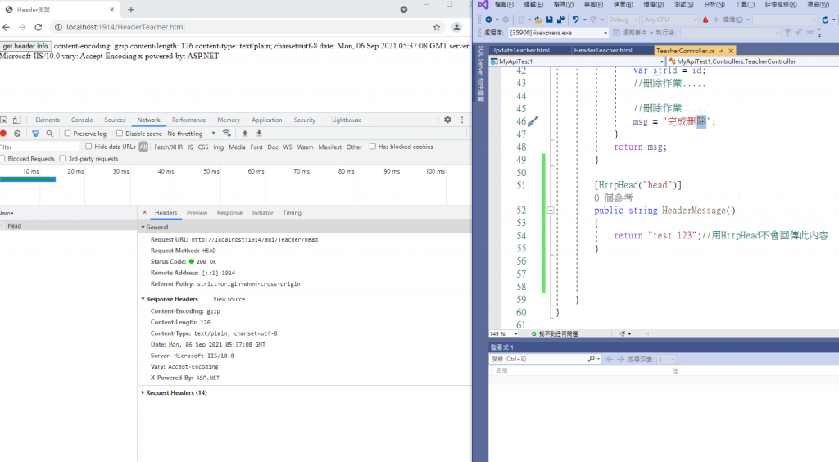Image resolution: width=839 pixels, height=462 pixels.
Task: Reload the browser page
Action: tap(38, 27)
